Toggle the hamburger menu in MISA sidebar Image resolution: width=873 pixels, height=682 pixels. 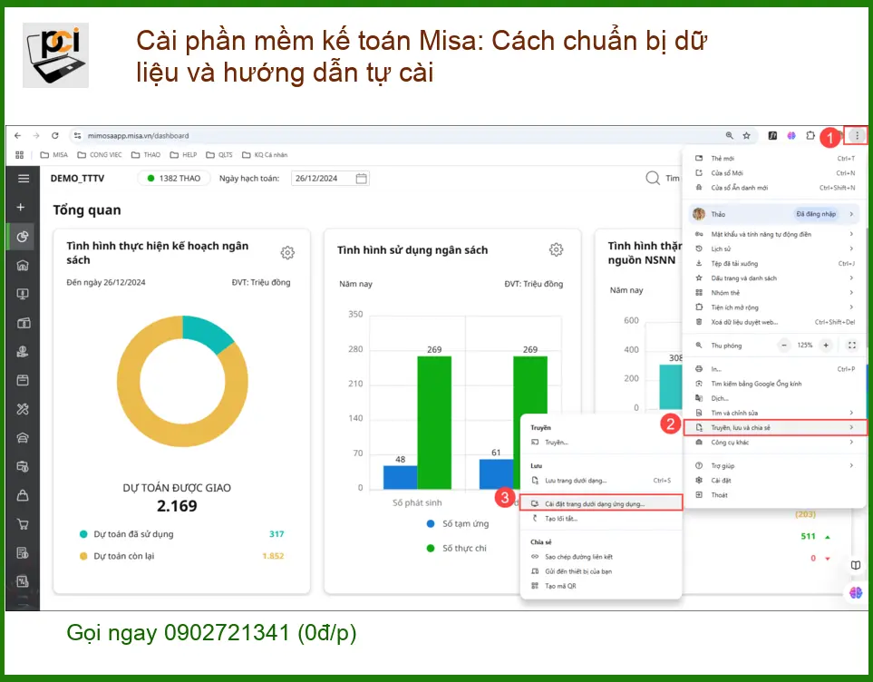coord(24,179)
